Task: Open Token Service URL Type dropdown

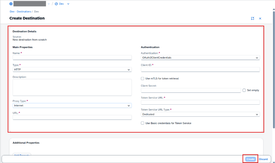Action: [200, 114]
